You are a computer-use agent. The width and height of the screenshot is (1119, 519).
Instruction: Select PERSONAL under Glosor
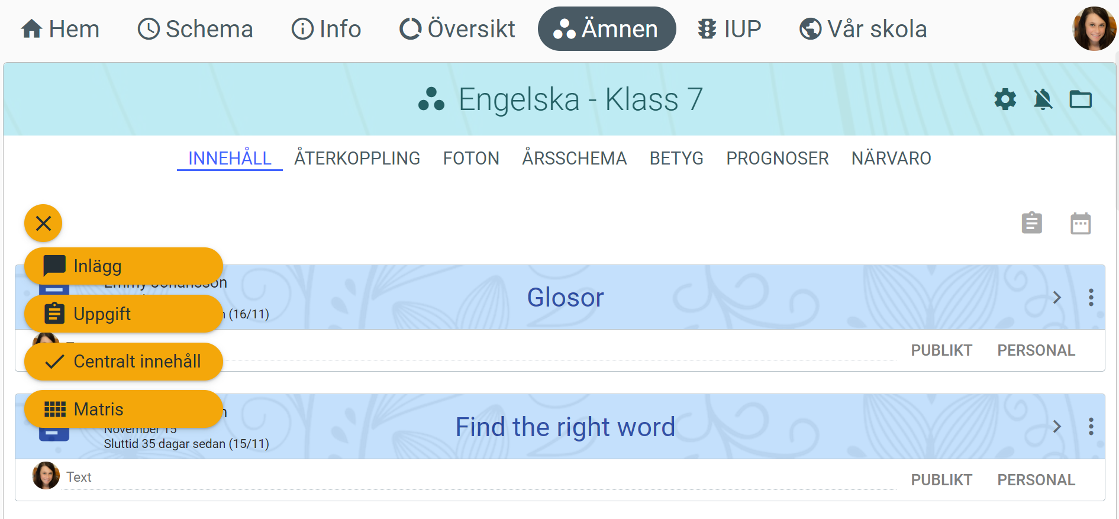click(1036, 350)
